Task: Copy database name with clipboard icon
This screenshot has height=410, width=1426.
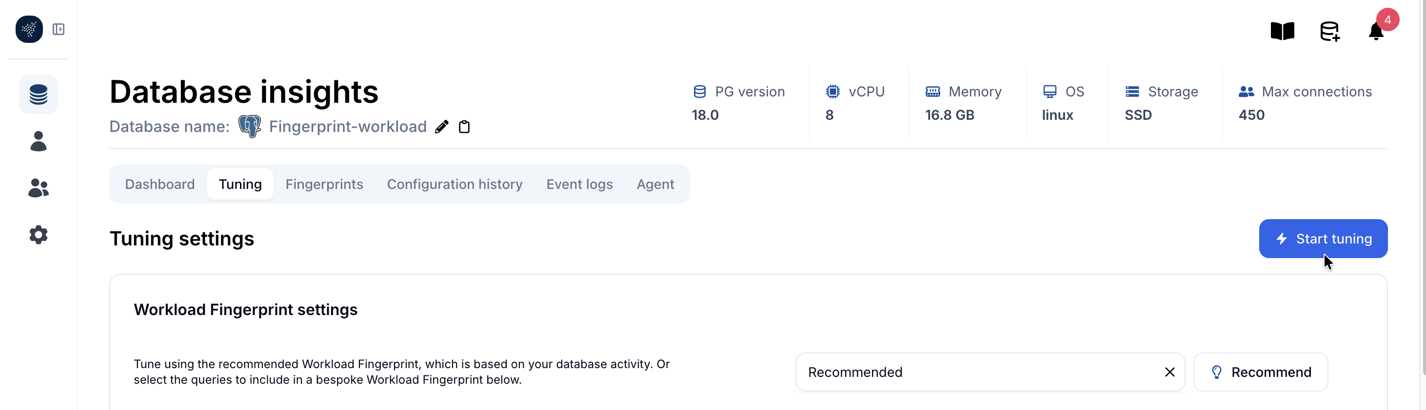Action: [x=464, y=127]
